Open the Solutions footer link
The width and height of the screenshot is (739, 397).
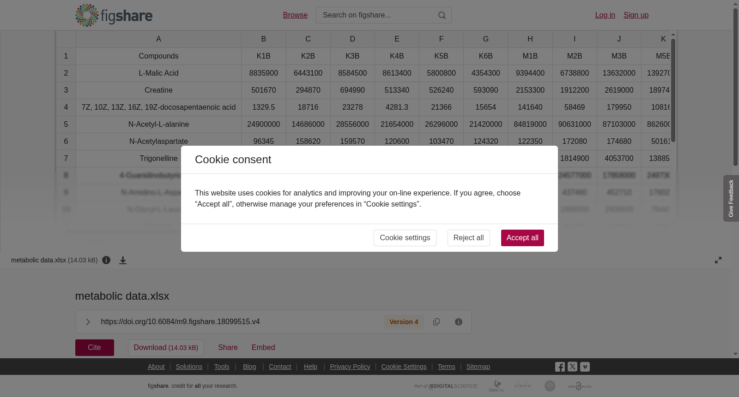click(189, 367)
